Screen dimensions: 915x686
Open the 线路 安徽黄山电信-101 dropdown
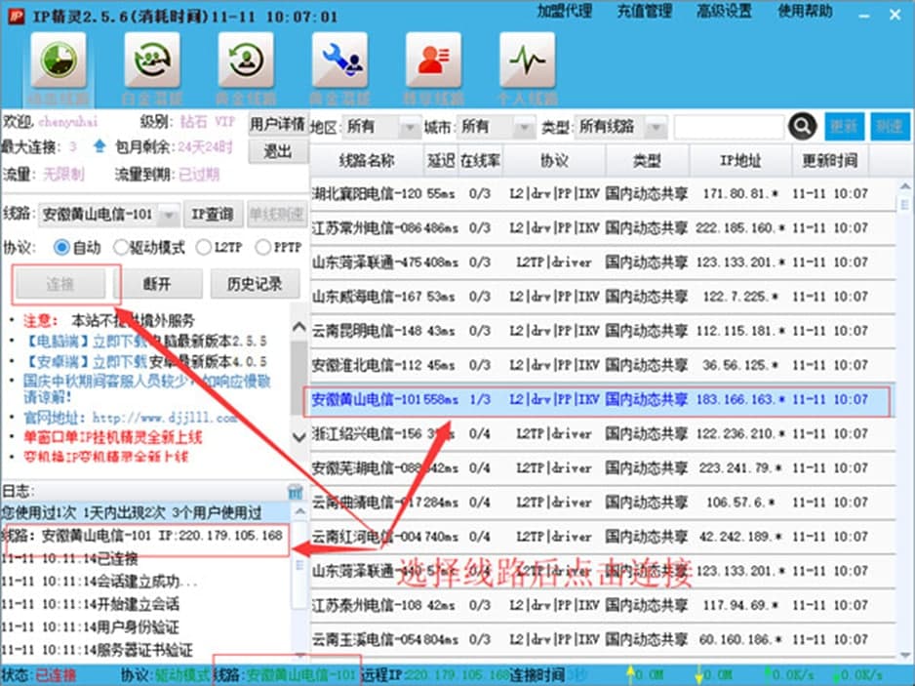(171, 214)
